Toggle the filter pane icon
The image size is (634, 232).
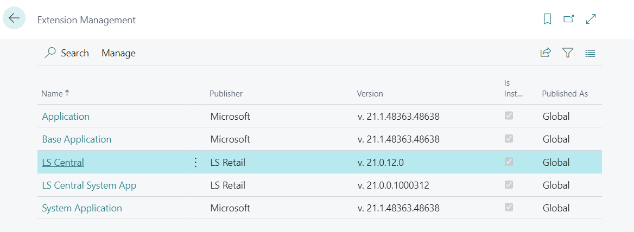click(568, 53)
